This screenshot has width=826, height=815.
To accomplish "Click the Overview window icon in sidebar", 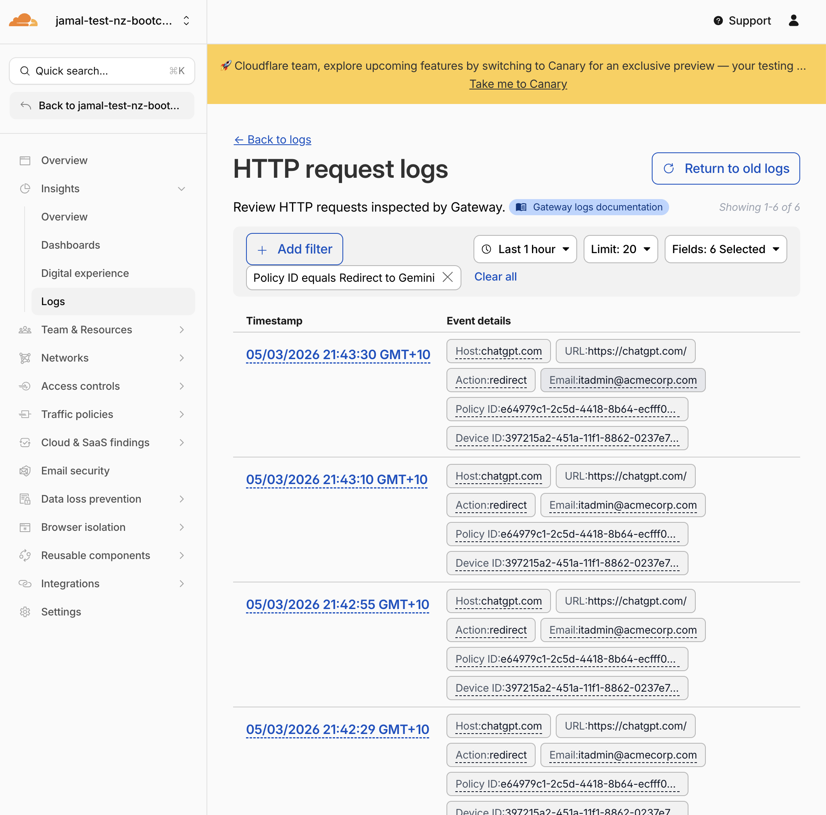I will [x=25, y=160].
